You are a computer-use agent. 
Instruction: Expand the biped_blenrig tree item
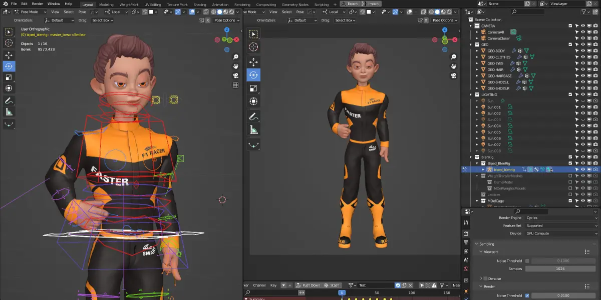pos(483,169)
